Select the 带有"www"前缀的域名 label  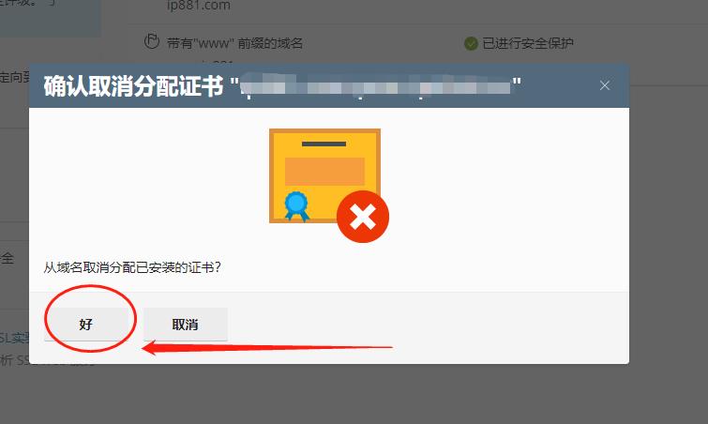[x=234, y=43]
